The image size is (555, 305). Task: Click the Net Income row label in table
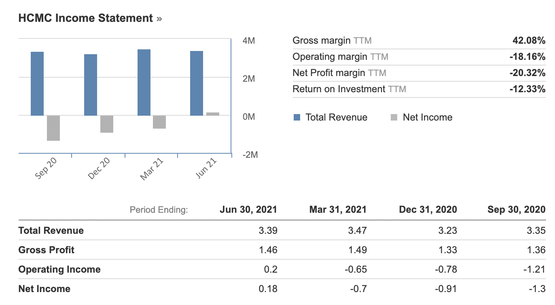pos(44,289)
